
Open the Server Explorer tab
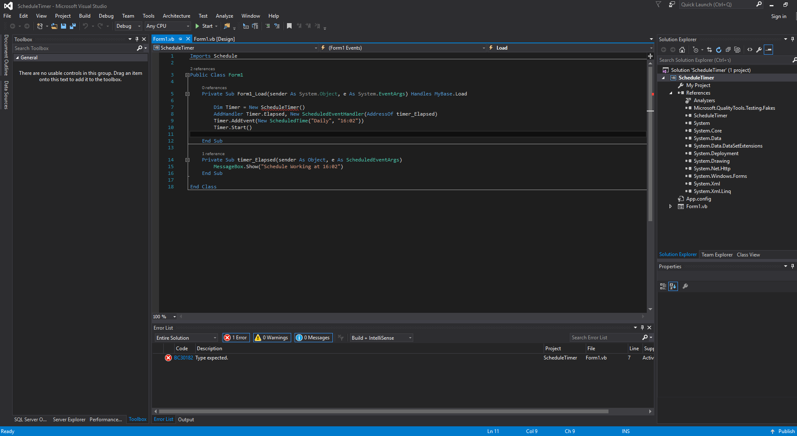69,420
